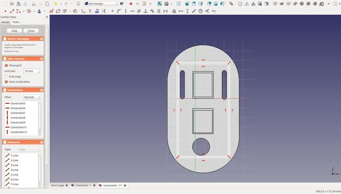Screen dimensions: 341x194
Task: Apply the Parallel constraint tool
Action: pos(139,11)
